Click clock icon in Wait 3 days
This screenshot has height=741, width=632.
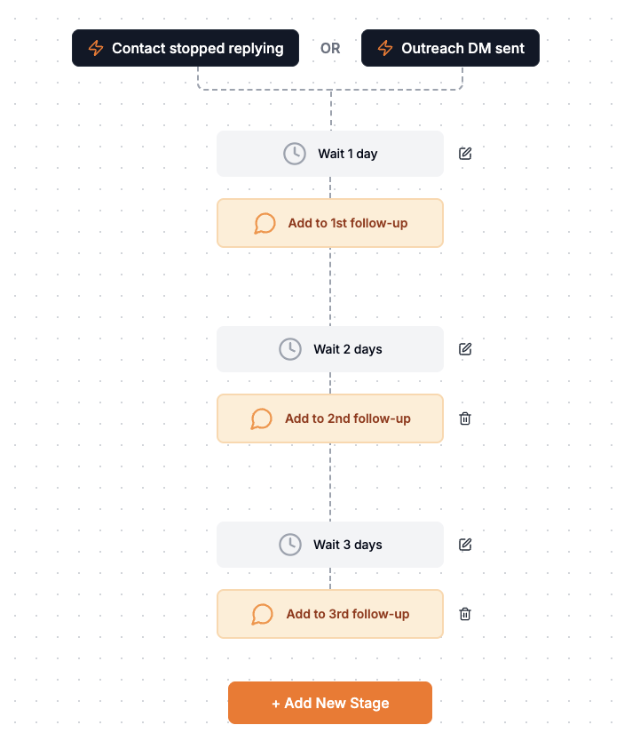290,545
